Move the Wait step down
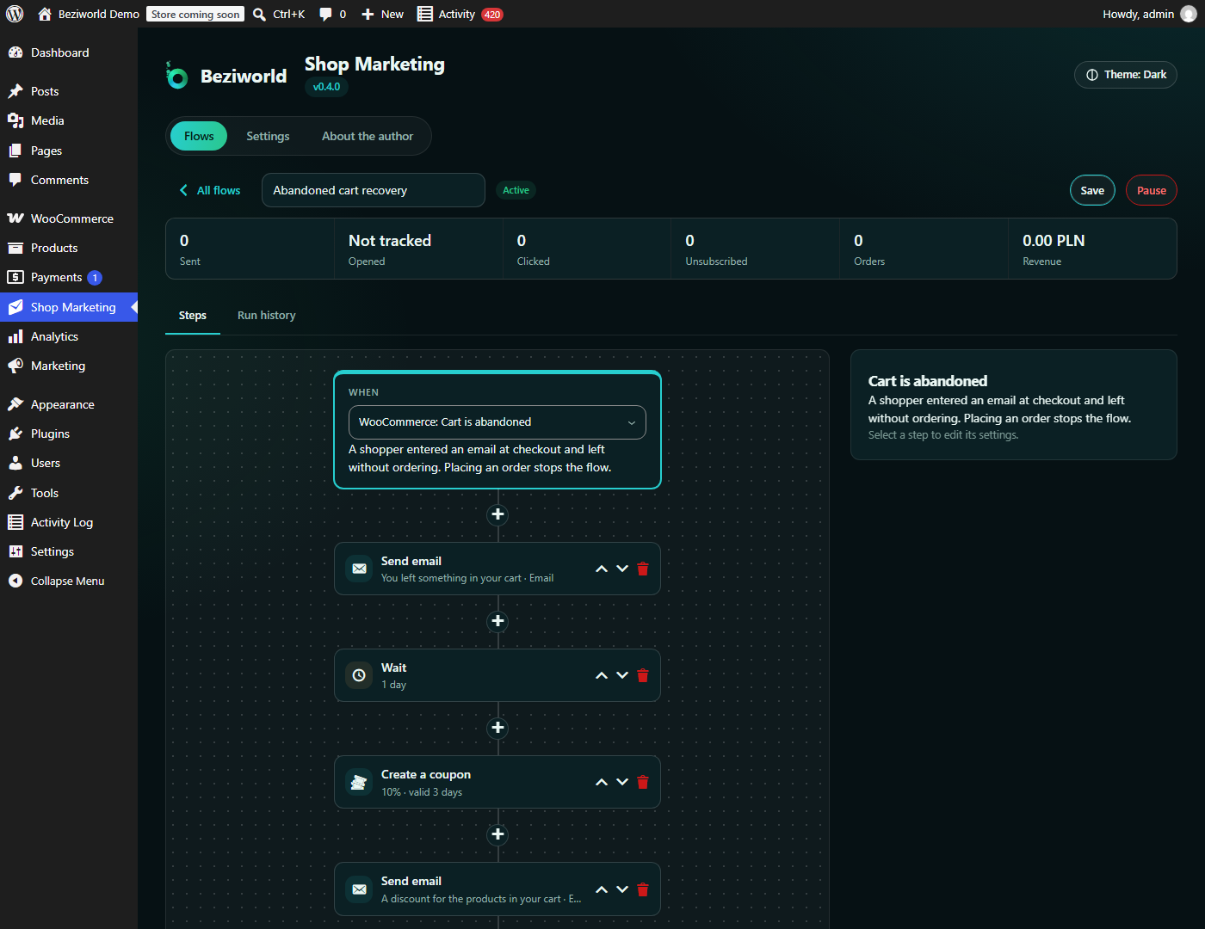Image resolution: width=1205 pixels, height=929 pixels. pos(622,675)
